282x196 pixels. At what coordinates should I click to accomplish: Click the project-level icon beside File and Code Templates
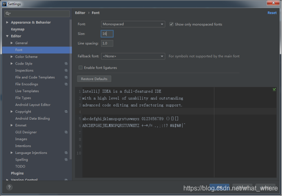click(x=66, y=77)
